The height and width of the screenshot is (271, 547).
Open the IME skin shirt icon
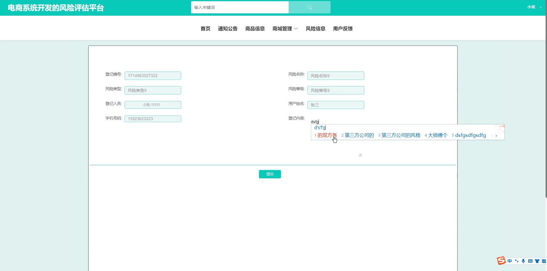537,261
